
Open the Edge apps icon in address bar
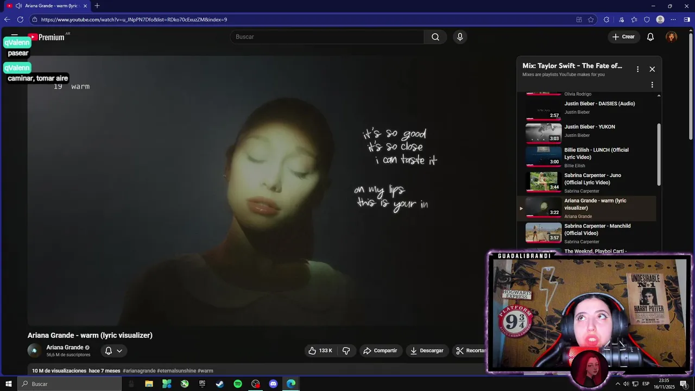tap(579, 20)
